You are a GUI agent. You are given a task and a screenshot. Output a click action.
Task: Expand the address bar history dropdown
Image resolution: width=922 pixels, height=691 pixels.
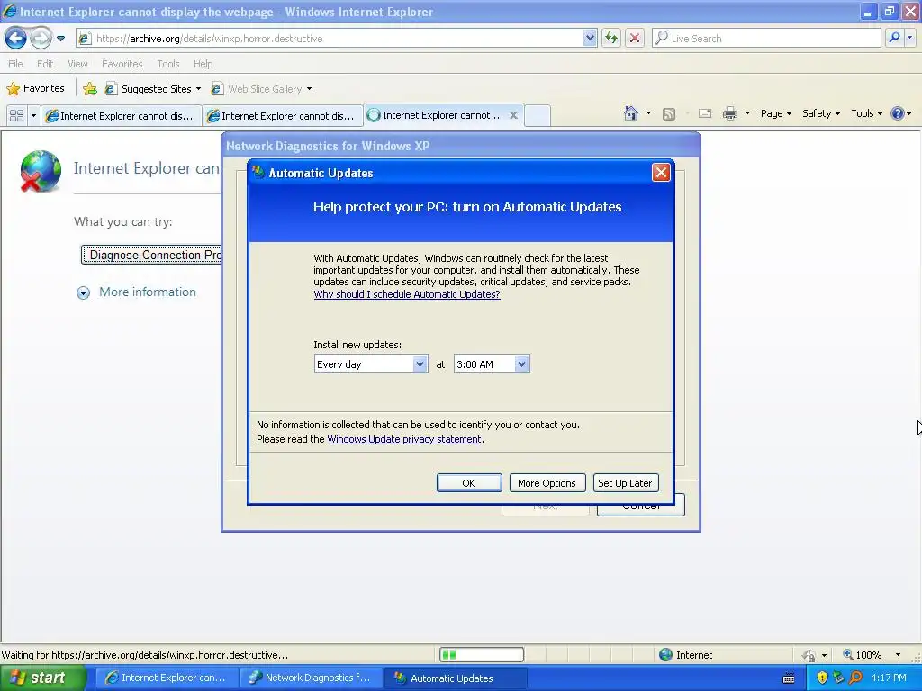pyautogui.click(x=590, y=38)
